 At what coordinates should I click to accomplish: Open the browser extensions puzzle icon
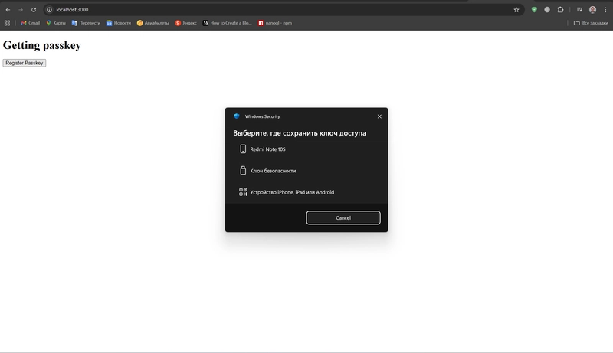[x=560, y=10]
